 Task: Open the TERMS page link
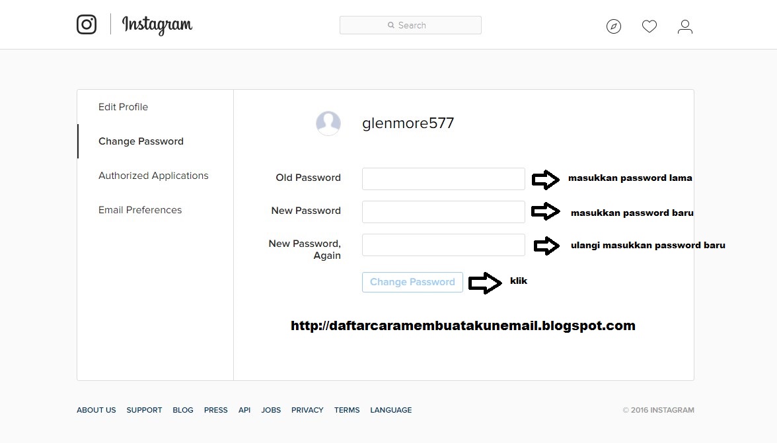point(347,410)
